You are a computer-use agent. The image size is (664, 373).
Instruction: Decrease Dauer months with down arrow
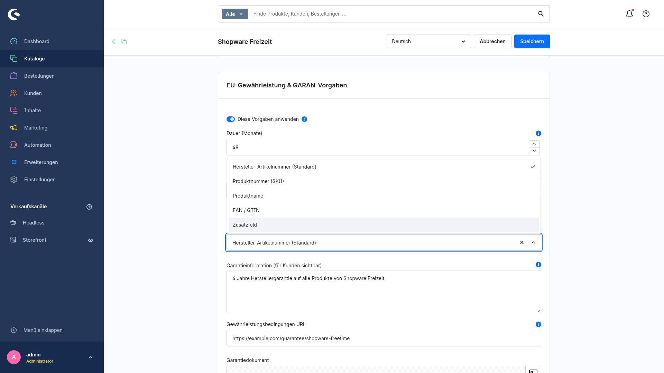tap(534, 151)
